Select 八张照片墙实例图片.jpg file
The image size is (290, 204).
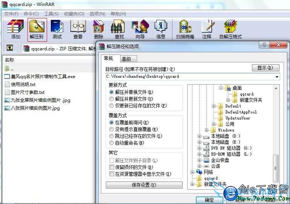point(32,108)
